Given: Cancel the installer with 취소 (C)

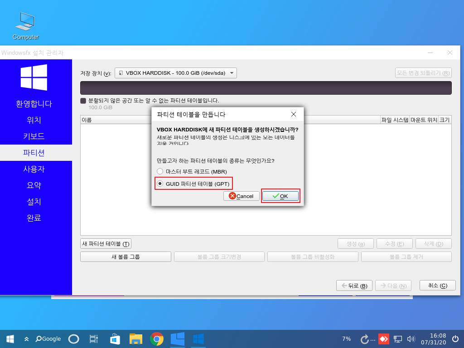Looking at the screenshot, I should point(438,285).
